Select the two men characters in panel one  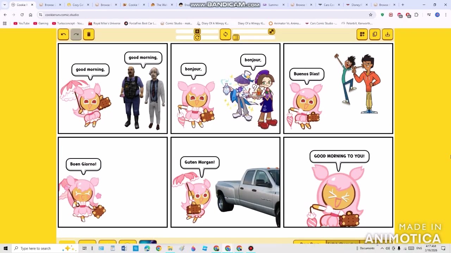143,98
